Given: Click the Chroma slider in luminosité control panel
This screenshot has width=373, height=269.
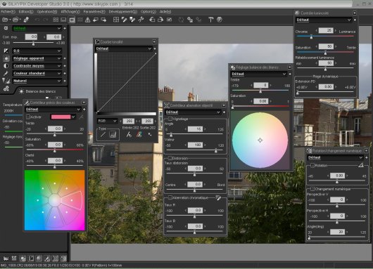Looking at the screenshot, I should coord(325,37).
